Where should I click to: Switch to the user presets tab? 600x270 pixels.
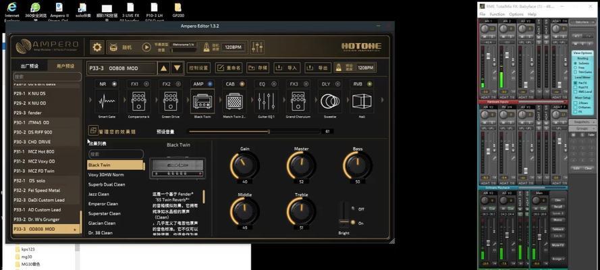(x=65, y=65)
